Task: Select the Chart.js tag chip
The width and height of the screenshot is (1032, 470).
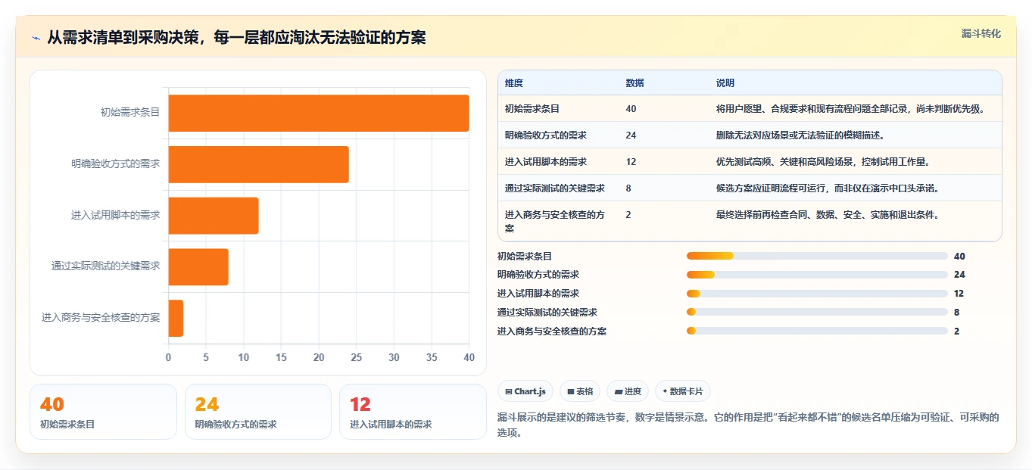Action: tap(525, 391)
